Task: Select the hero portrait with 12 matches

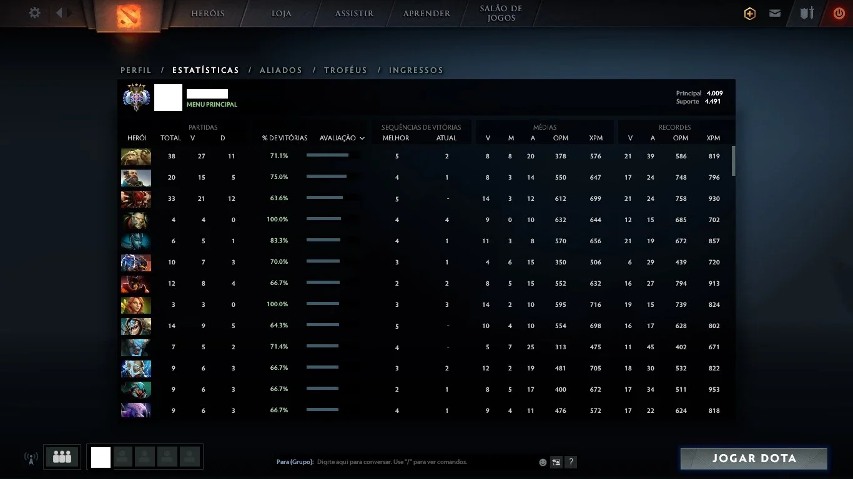Action: click(136, 284)
